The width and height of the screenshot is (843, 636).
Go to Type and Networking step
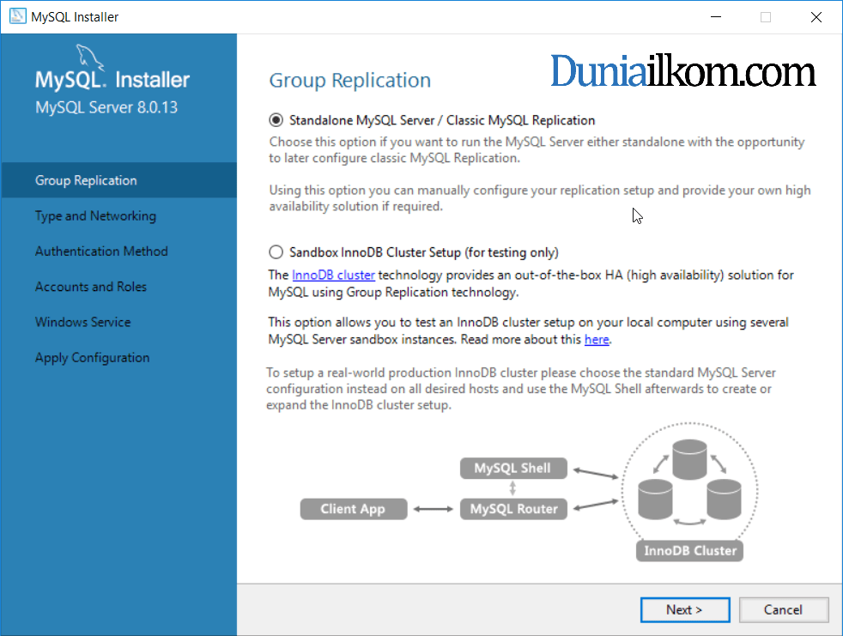pos(118,215)
